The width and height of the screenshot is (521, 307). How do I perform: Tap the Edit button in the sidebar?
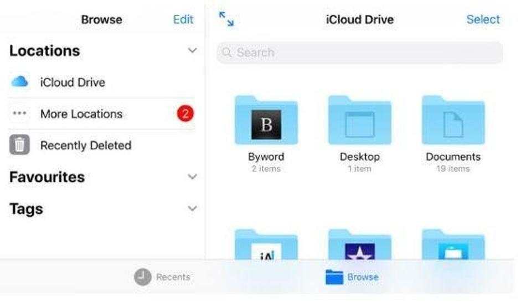click(x=183, y=19)
